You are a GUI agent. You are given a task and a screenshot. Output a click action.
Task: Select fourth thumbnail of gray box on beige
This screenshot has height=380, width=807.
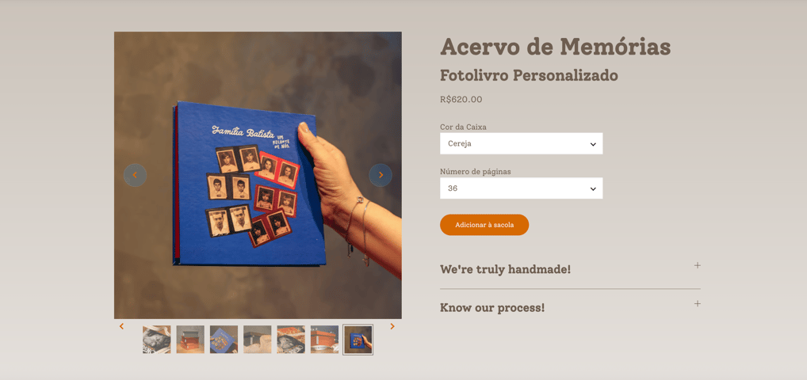(258, 340)
